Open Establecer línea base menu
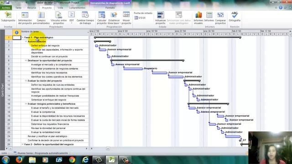Image resolution: width=292 pixels, height=164 pixels. [114, 18]
